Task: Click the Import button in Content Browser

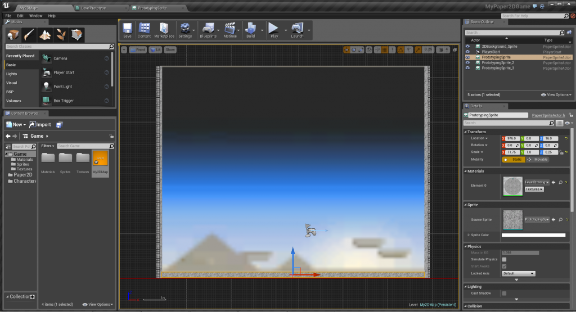Action: [40, 125]
